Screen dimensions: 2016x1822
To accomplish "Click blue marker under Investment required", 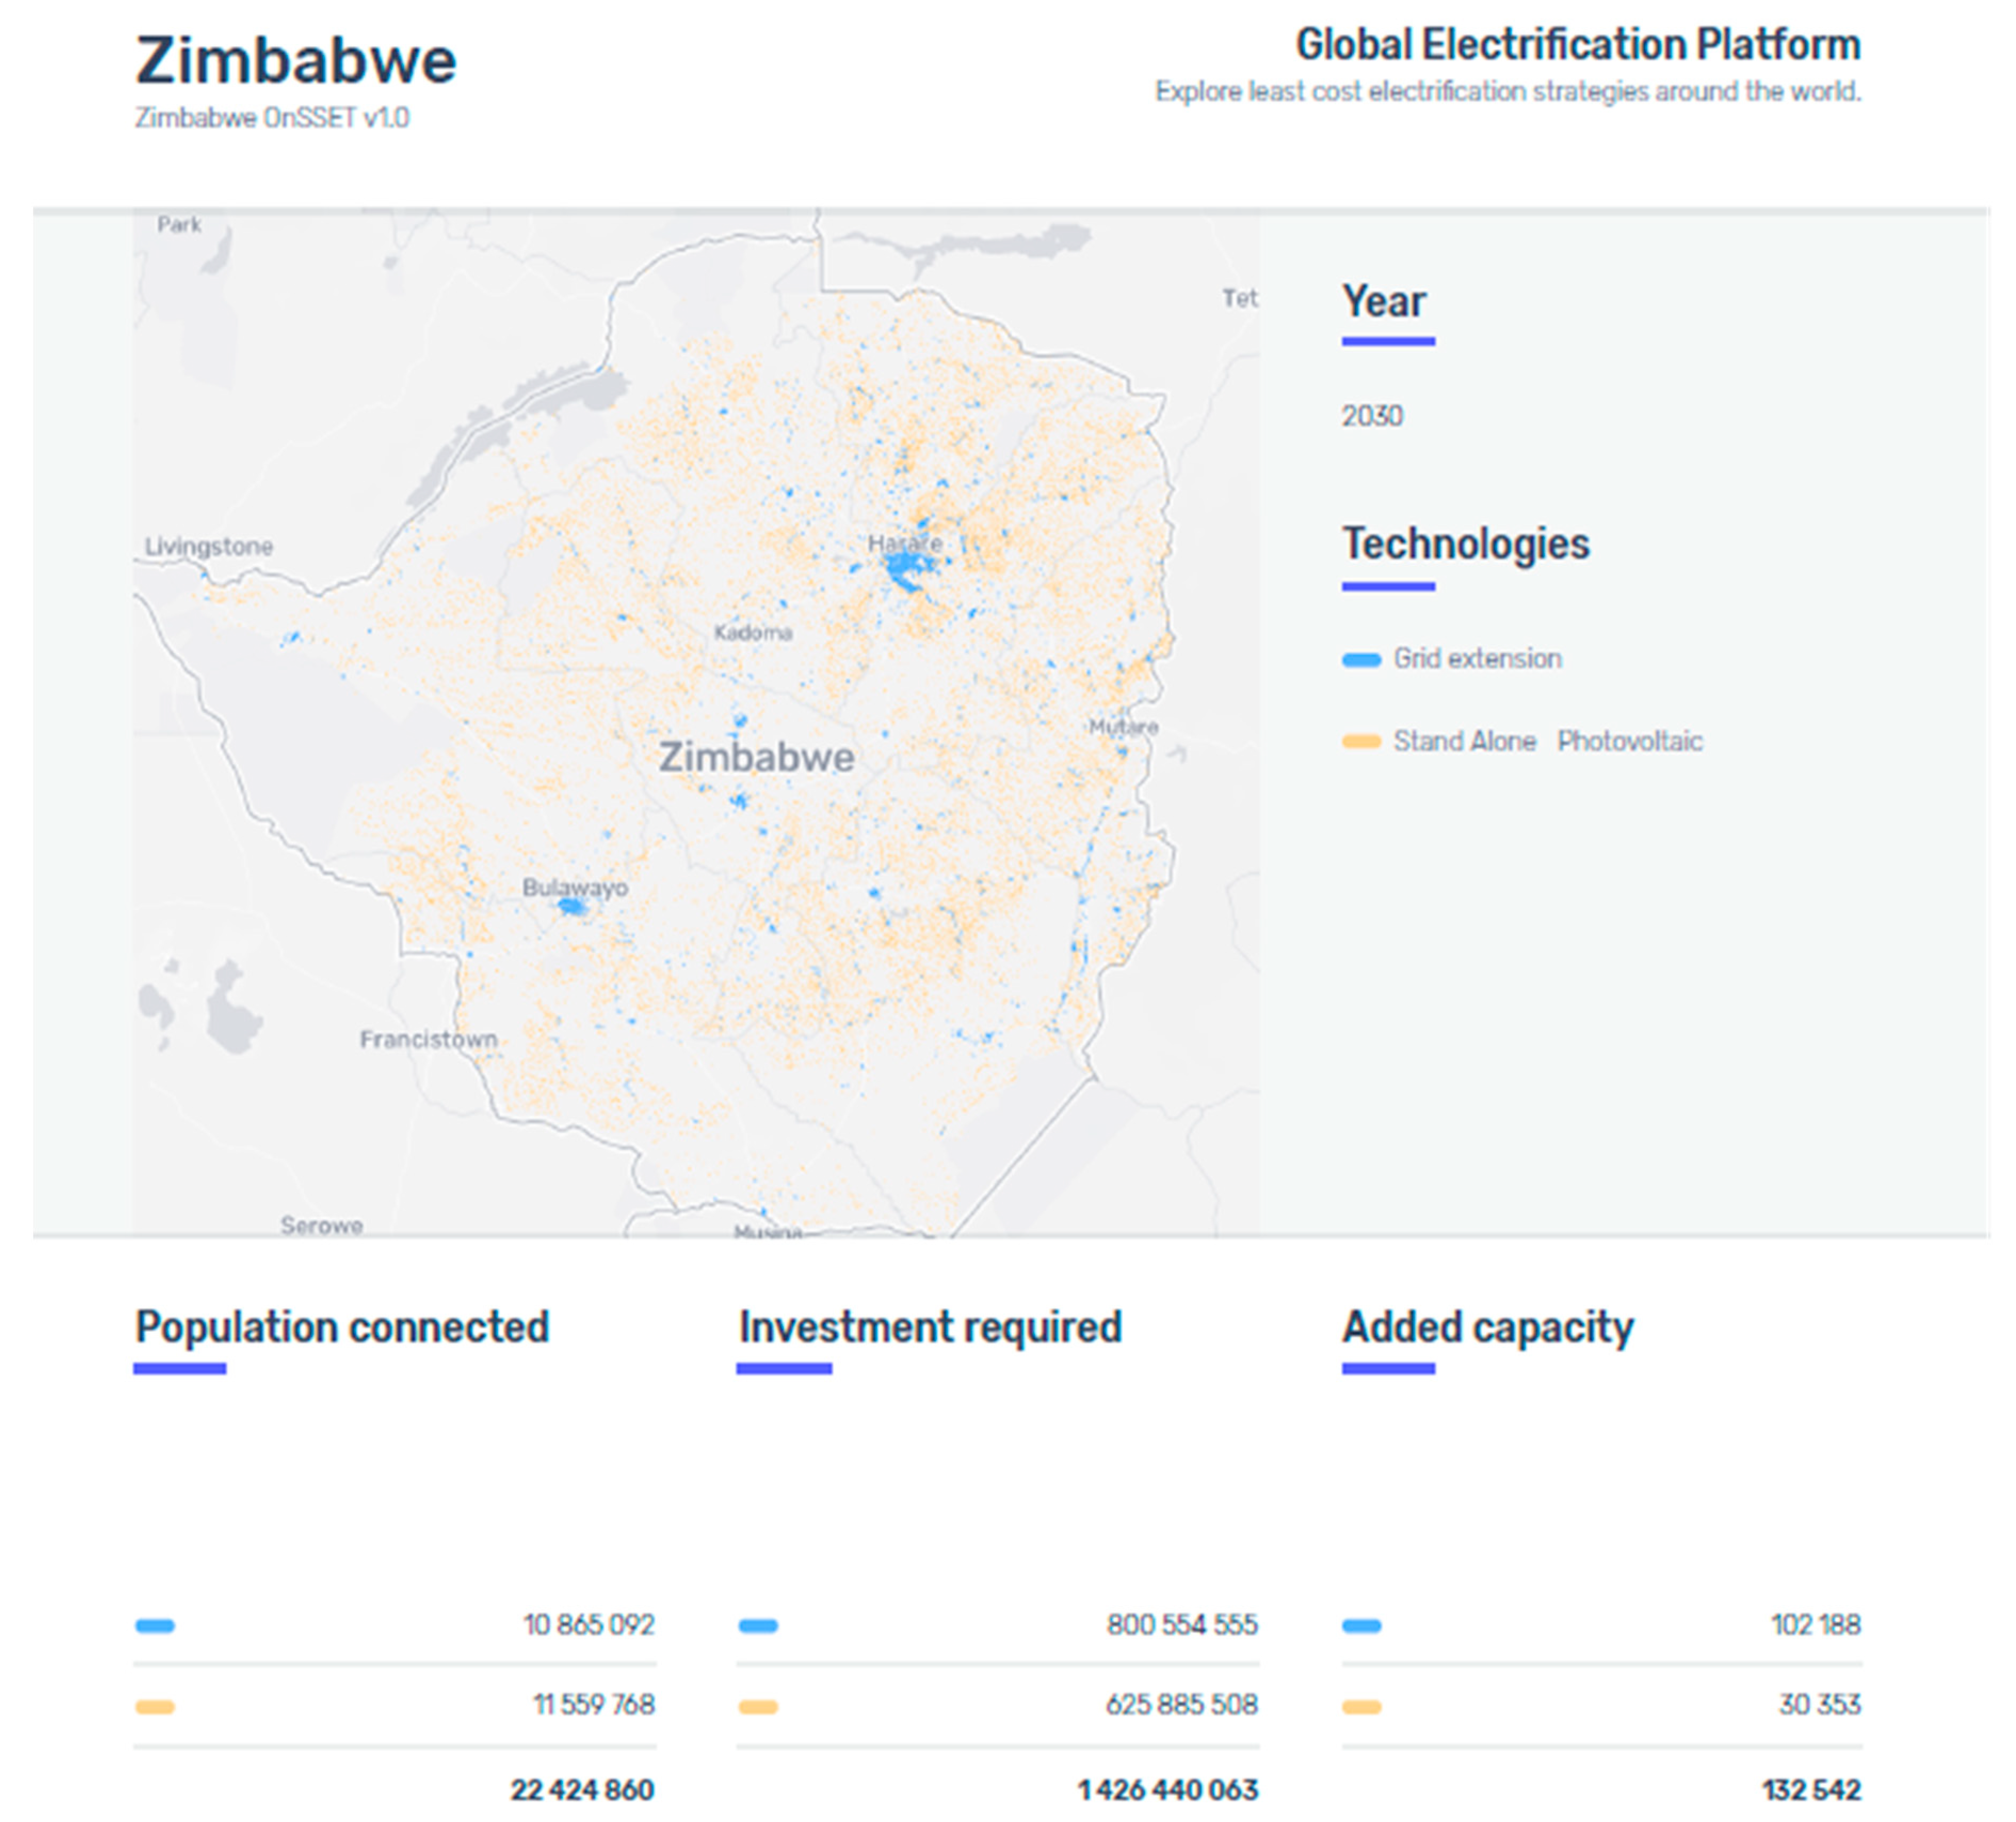I will (758, 1626).
